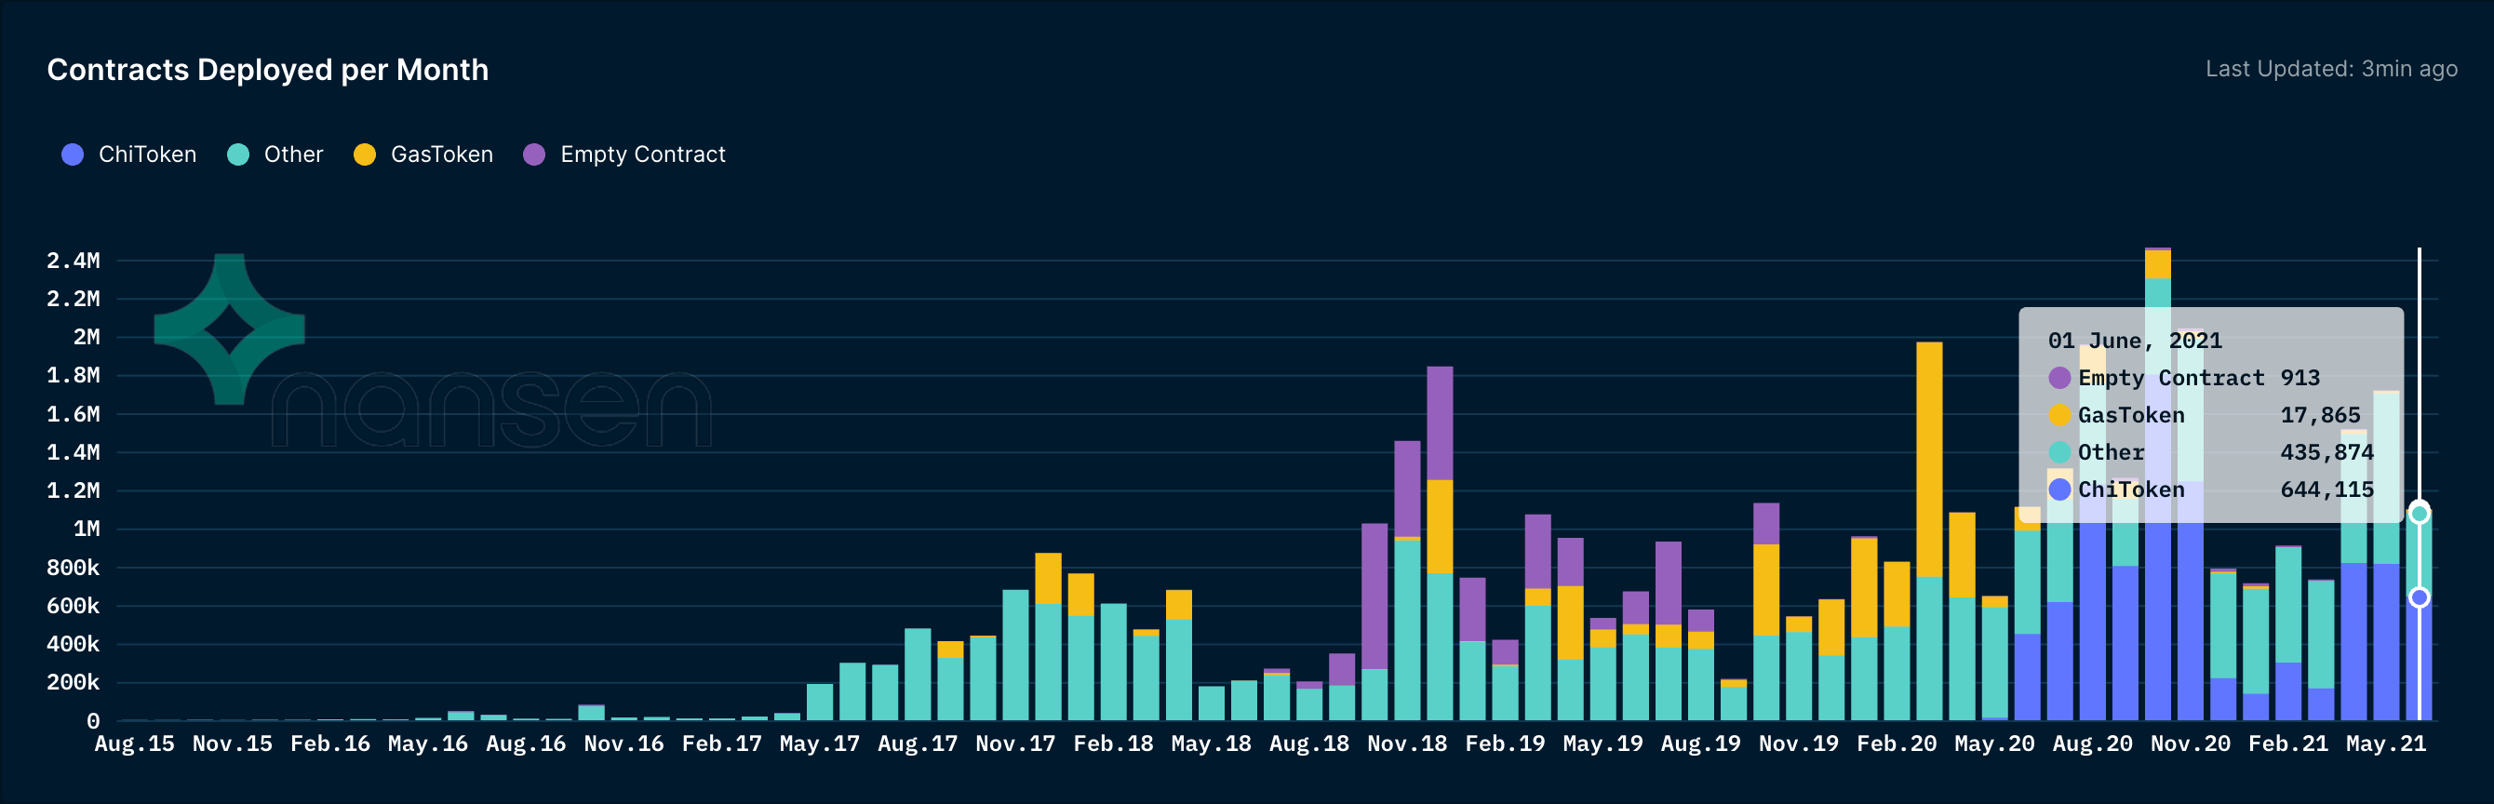This screenshot has height=804, width=2494.
Task: Click the ChiToken value "644,115"
Action: [2326, 489]
